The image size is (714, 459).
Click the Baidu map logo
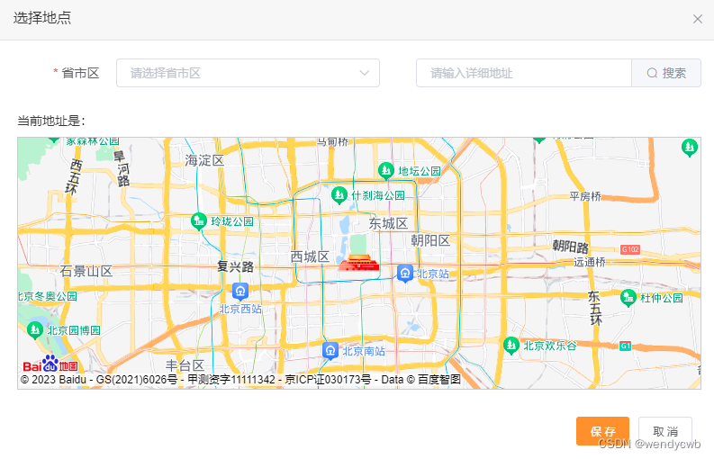(50, 364)
